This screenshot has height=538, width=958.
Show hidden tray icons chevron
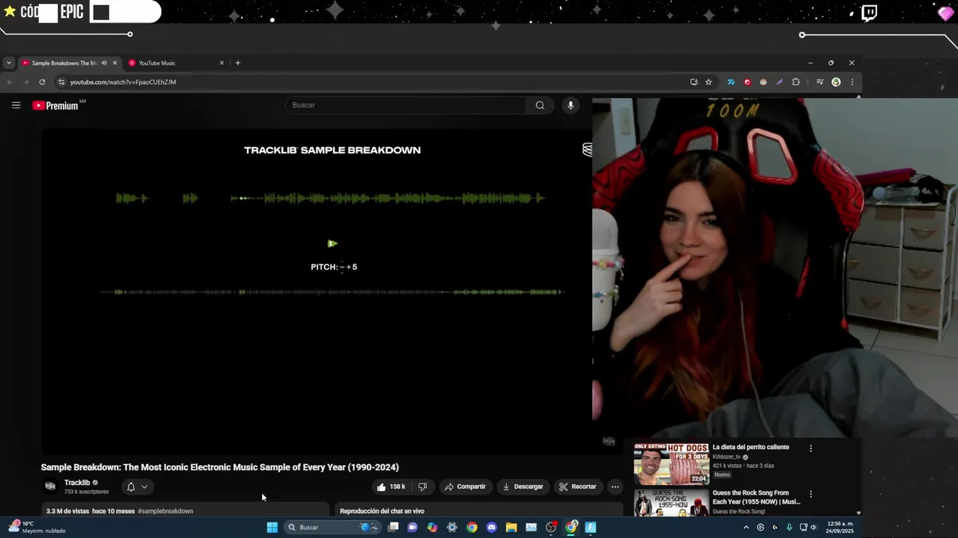pos(746,528)
